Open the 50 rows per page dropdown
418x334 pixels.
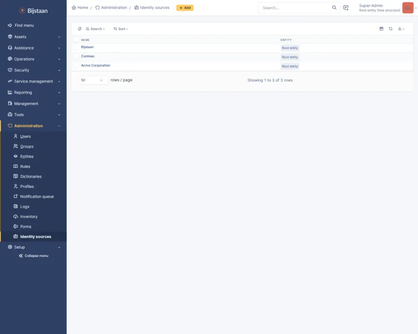pyautogui.click(x=93, y=80)
